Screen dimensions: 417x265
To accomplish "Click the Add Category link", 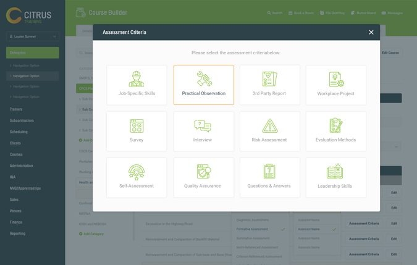I will 91,234.
